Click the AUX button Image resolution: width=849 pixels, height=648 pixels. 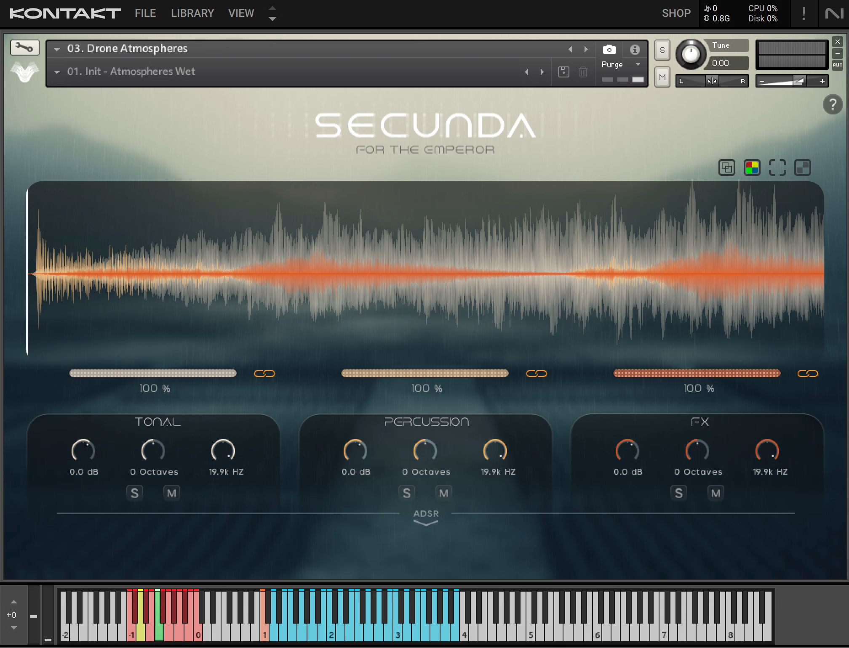pyautogui.click(x=837, y=65)
